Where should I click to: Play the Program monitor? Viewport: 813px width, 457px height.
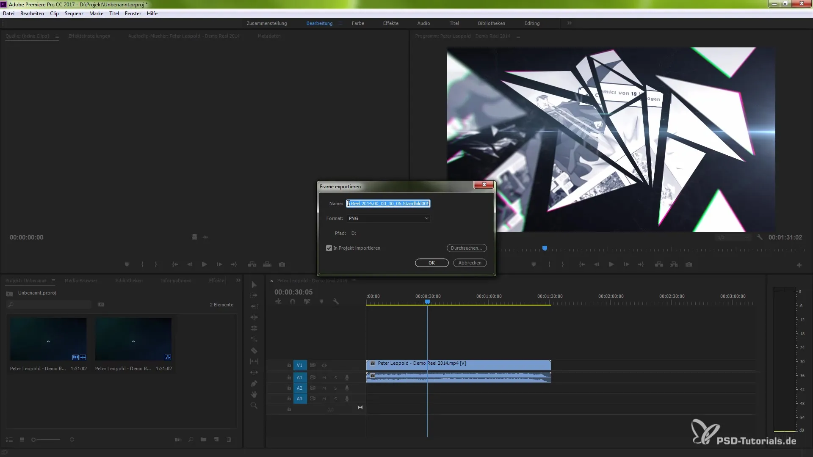click(x=611, y=264)
